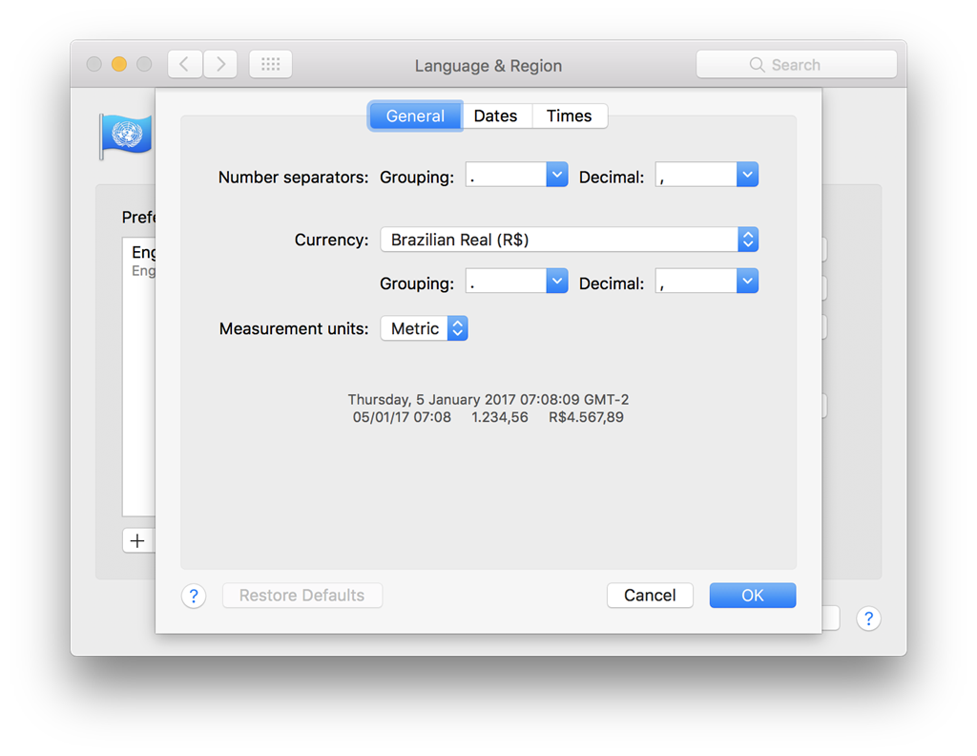The height and width of the screenshot is (756, 977).
Task: Focus the Search field
Action: pos(797,64)
